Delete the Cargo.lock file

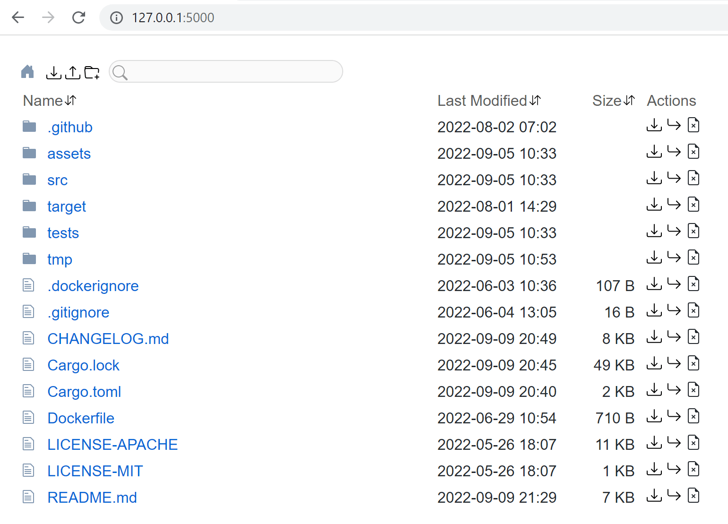click(693, 363)
